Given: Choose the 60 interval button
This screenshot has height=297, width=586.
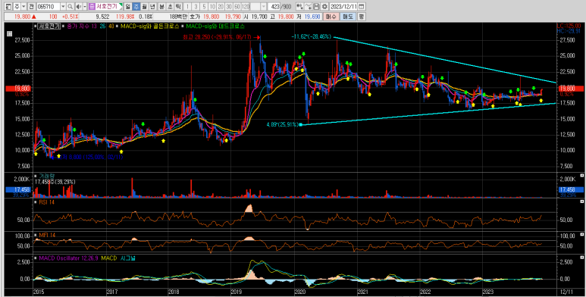Looking at the screenshot, I should (237, 7).
